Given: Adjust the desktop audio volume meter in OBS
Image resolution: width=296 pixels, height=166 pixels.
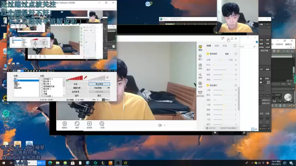Looking at the screenshot, I should click(97, 78).
